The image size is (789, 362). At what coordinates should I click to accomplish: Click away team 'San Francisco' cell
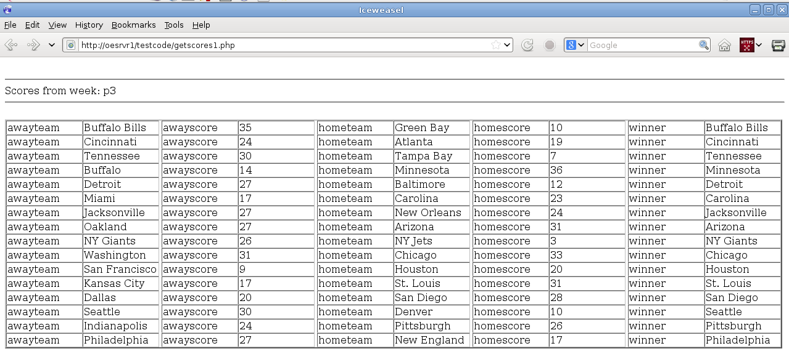(x=121, y=269)
